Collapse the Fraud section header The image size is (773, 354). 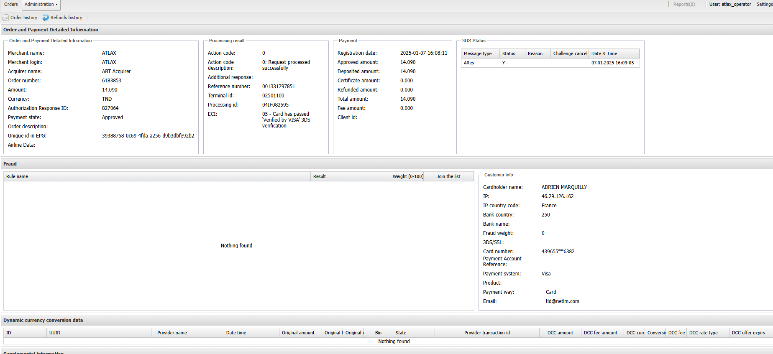tap(10, 164)
